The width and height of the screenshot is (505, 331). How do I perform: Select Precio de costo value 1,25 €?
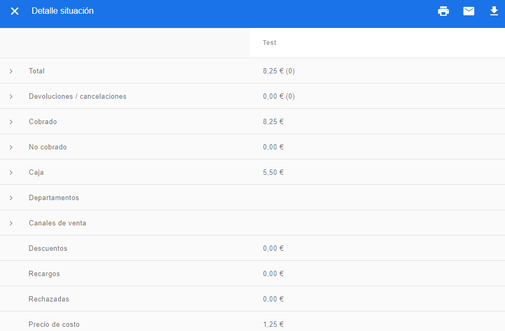273,324
